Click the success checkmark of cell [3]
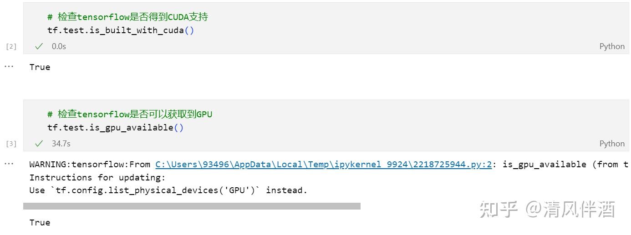The image size is (631, 235). click(x=39, y=144)
